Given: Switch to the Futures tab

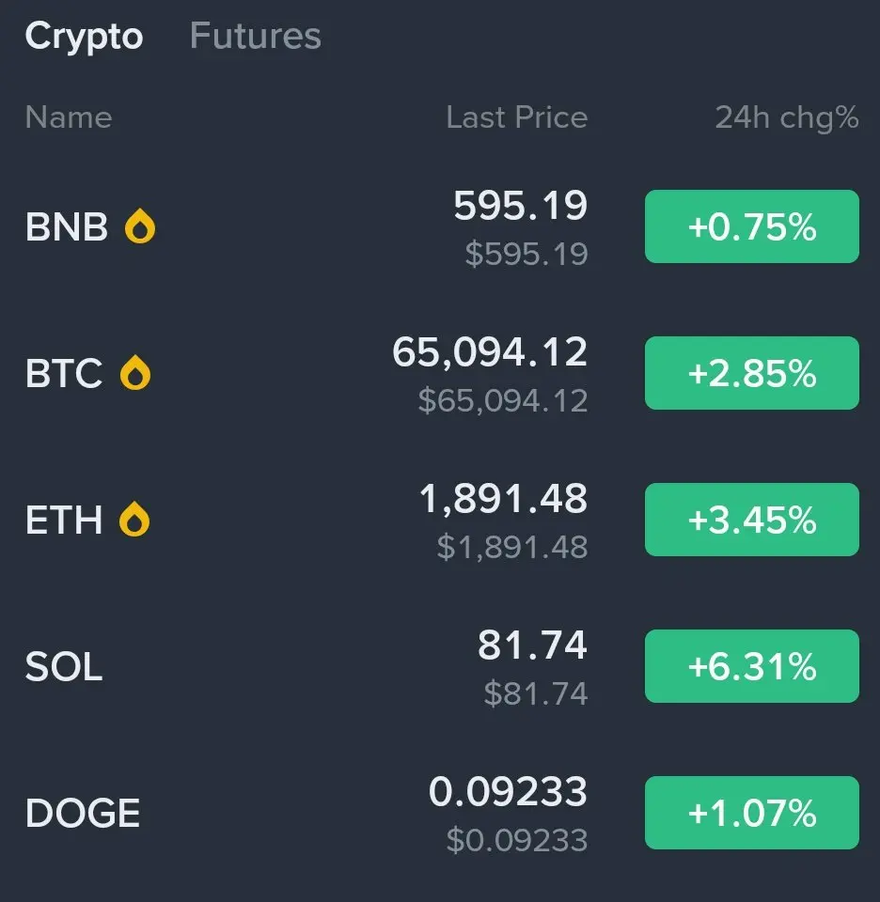Looking at the screenshot, I should 256,36.
